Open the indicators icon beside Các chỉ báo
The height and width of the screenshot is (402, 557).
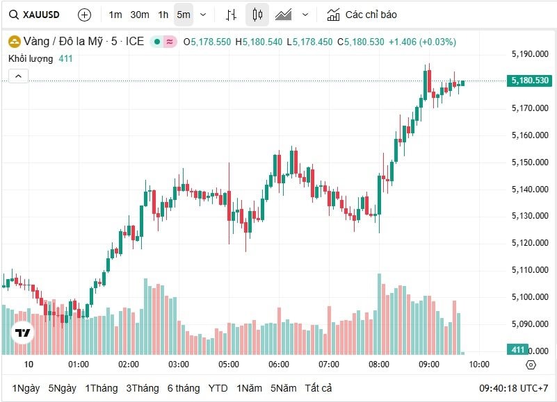[x=334, y=15]
